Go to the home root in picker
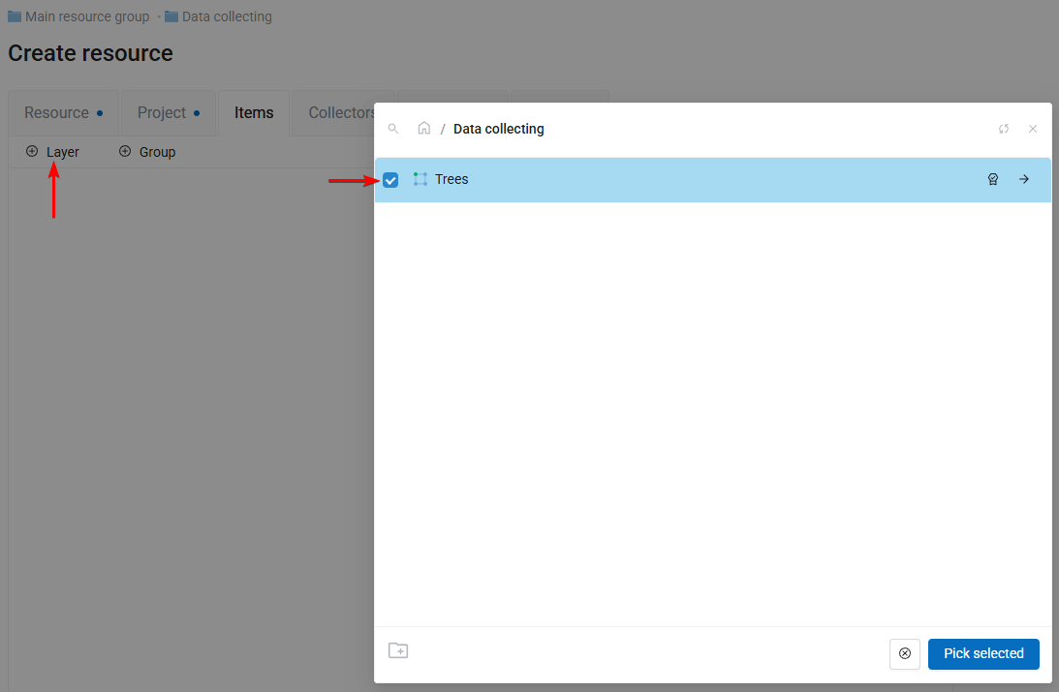1059x692 pixels. (424, 129)
